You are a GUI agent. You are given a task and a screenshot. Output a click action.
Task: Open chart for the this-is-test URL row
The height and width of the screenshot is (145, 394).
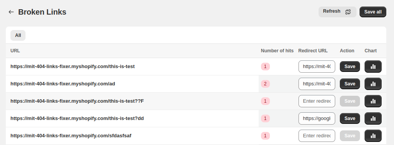(373, 67)
